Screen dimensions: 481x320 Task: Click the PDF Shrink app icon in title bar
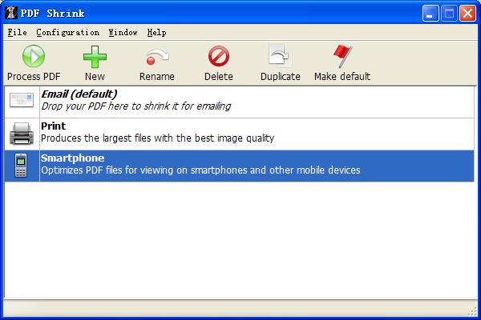coord(11,13)
